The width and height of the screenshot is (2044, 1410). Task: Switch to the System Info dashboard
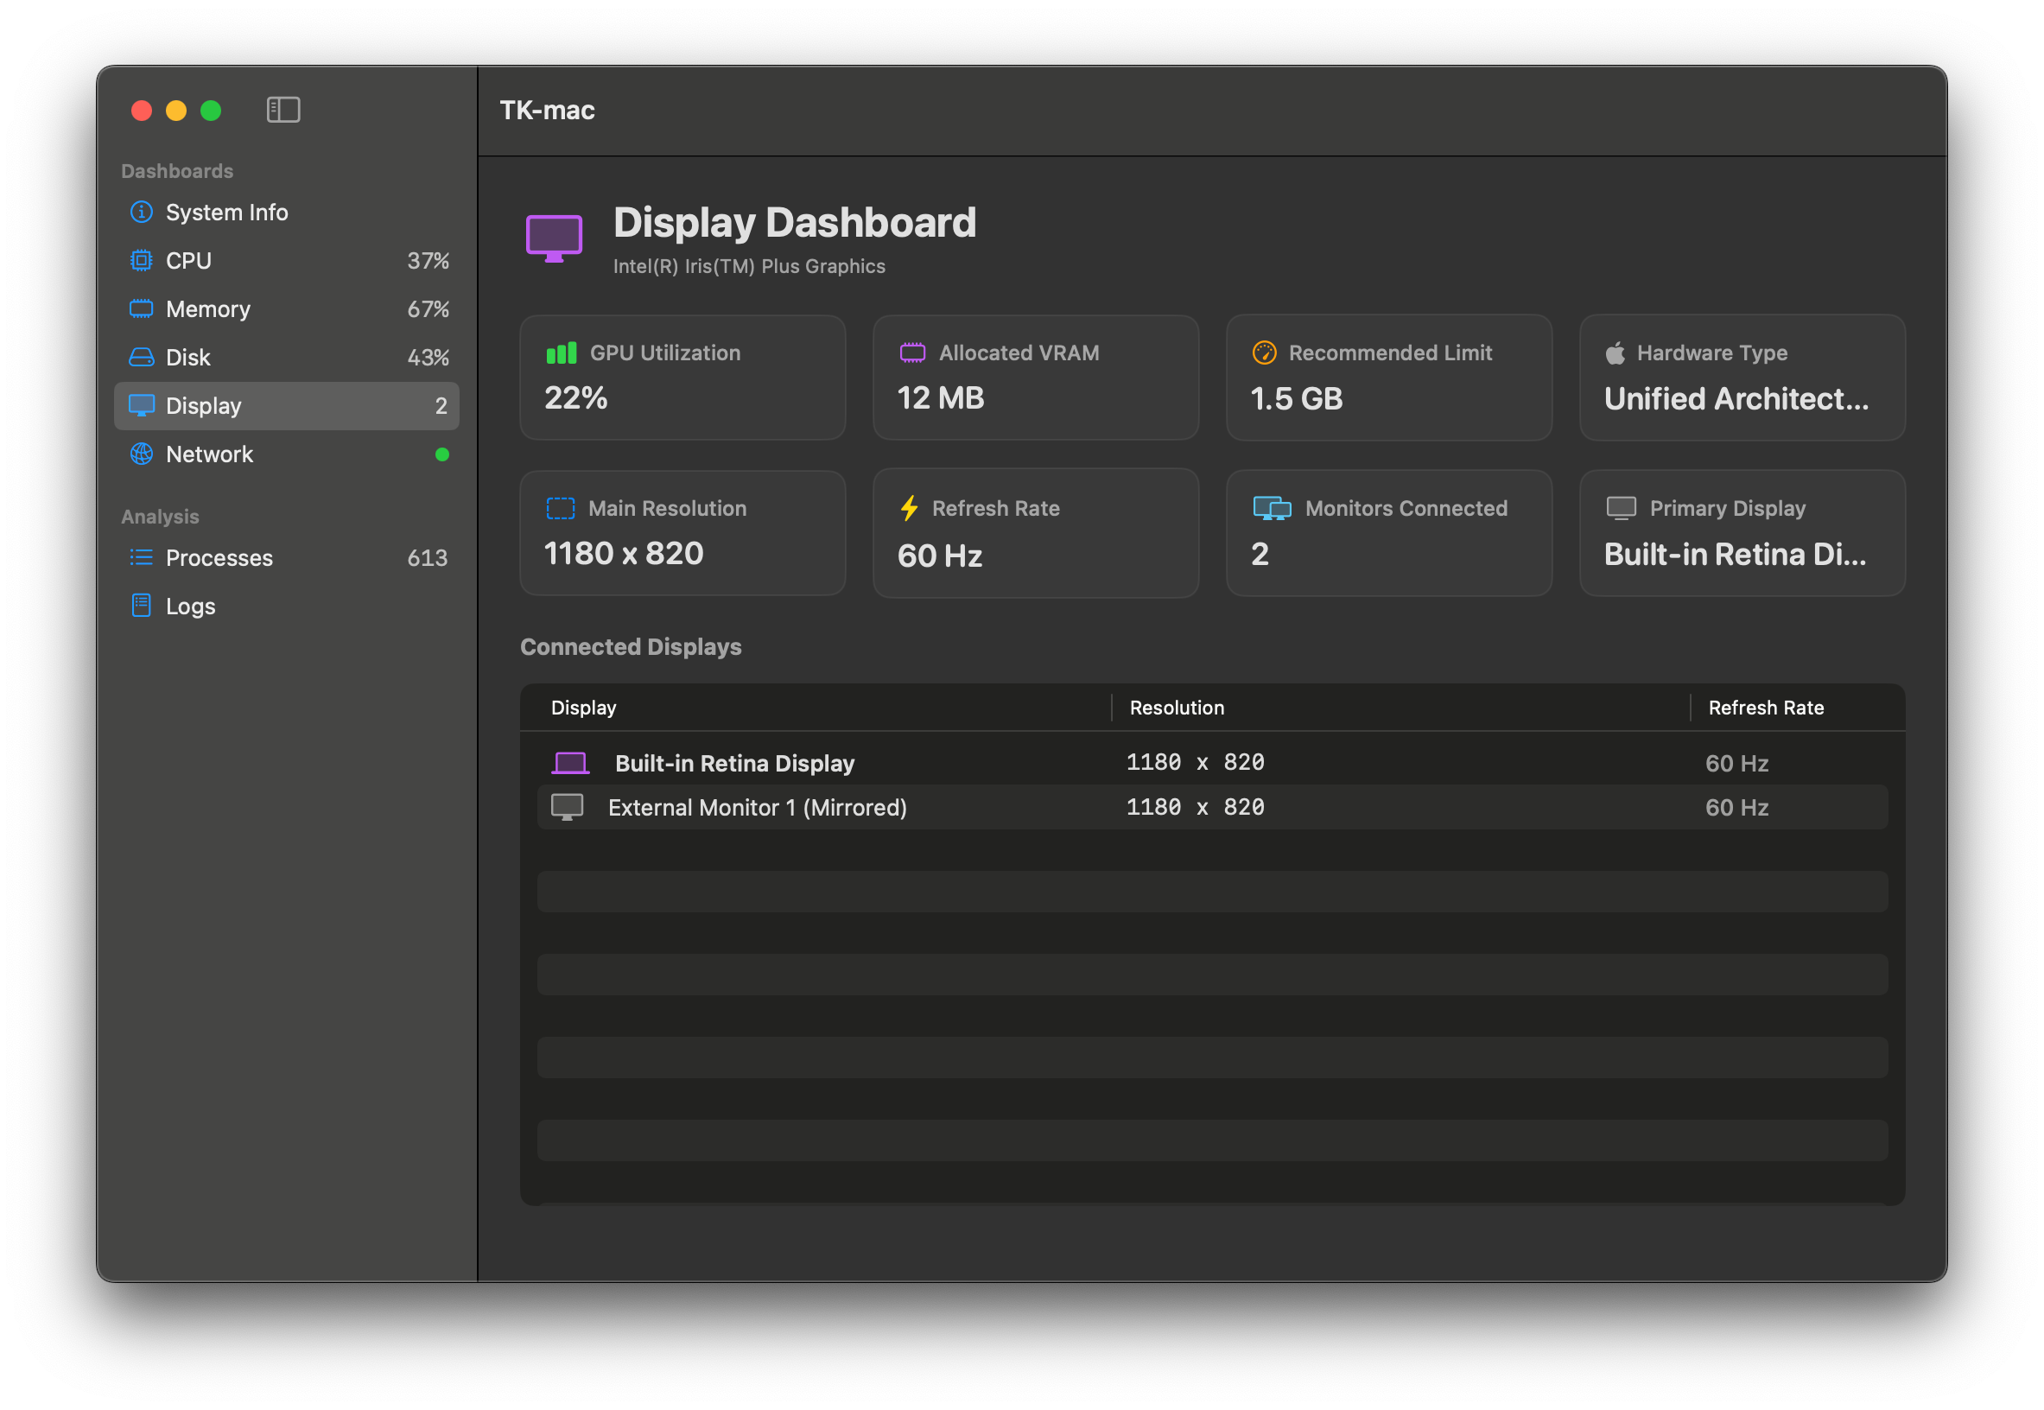(225, 212)
